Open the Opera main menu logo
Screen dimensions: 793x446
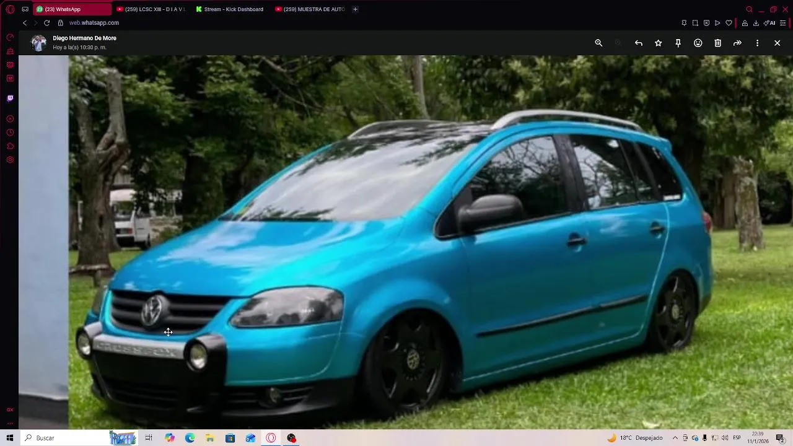click(10, 9)
